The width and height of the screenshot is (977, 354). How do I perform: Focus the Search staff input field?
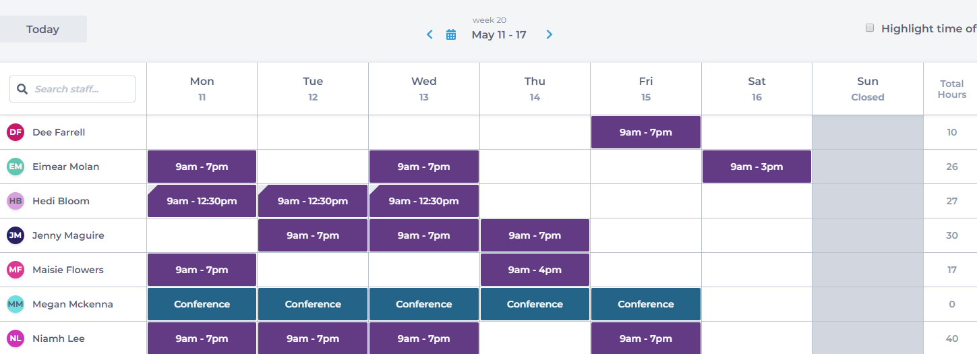[x=73, y=89]
